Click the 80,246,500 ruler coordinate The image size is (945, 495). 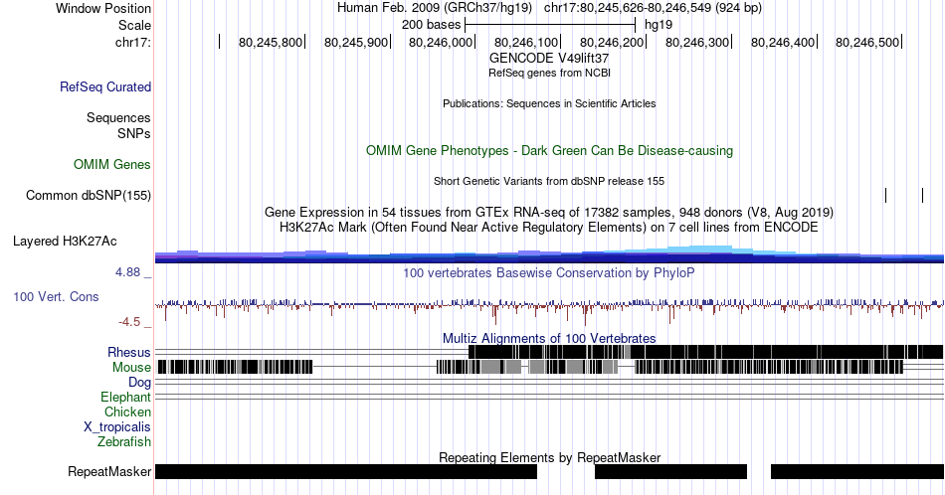click(867, 42)
